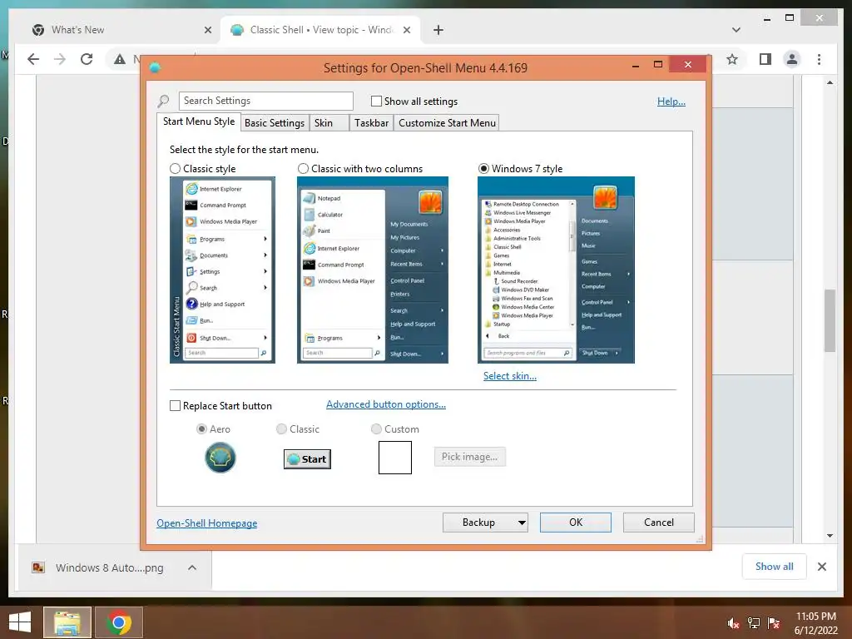852x639 pixels.
Task: Open Chrome side panel icon
Action: coord(765,59)
